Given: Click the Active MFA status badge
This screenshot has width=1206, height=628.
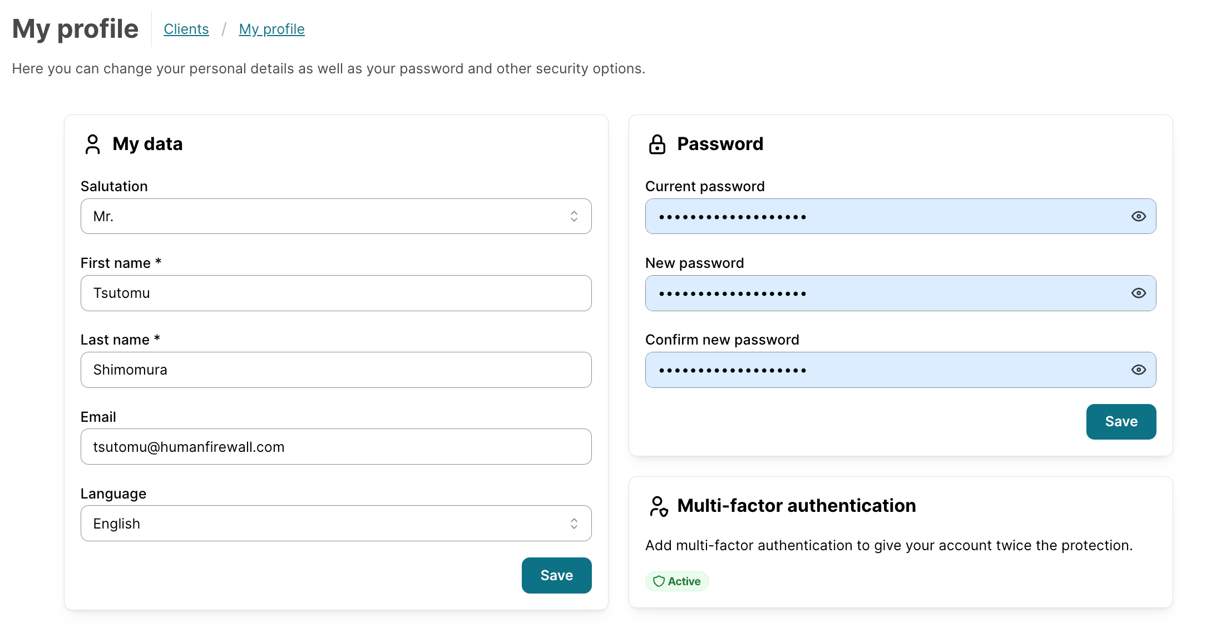Looking at the screenshot, I should click(x=677, y=581).
